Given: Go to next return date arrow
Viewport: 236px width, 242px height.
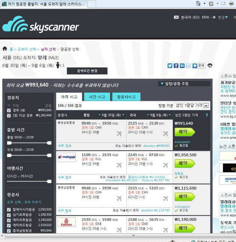Looking at the screenshot, I should pos(170,115).
